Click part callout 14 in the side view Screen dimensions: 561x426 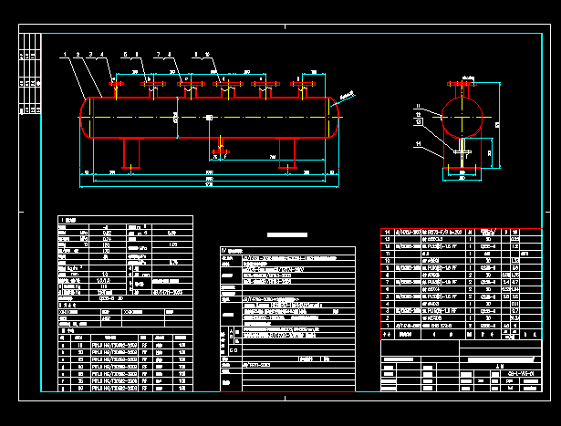pos(416,144)
